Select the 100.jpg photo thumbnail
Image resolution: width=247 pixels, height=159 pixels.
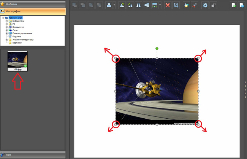click(17, 61)
